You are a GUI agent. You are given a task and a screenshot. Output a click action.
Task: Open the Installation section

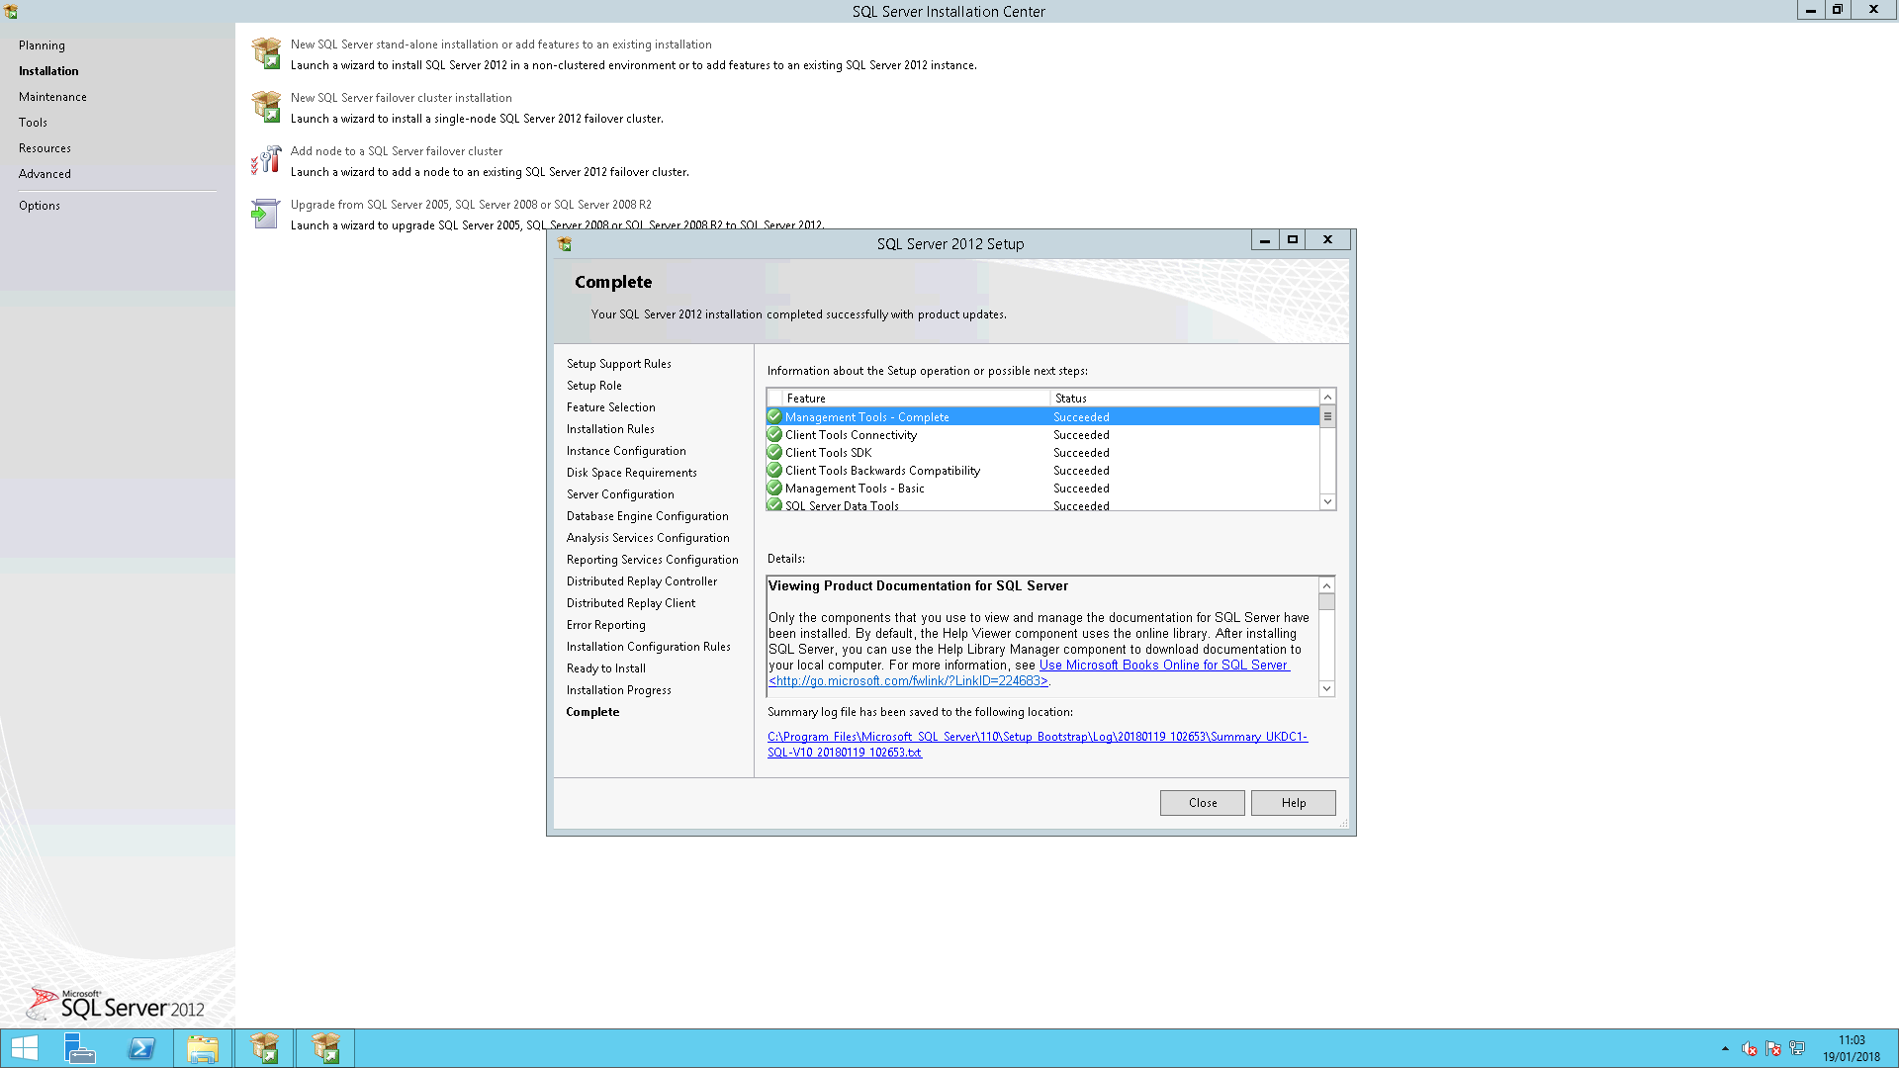coord(48,71)
